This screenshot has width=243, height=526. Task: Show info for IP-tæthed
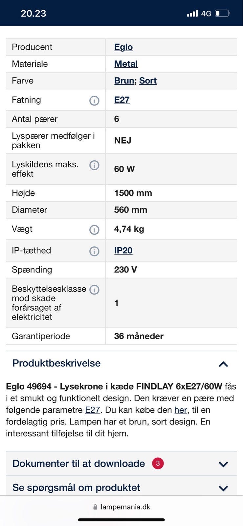pyautogui.click(x=94, y=251)
